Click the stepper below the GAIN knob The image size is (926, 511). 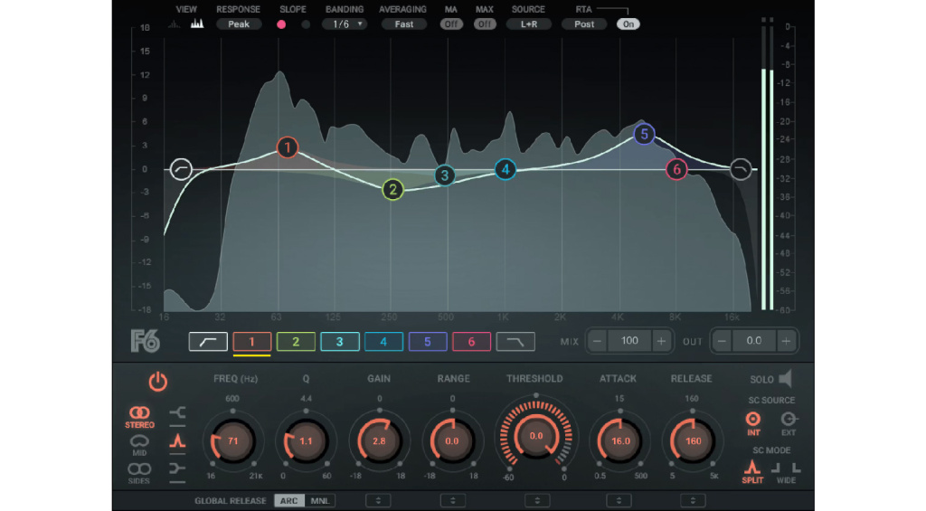pyautogui.click(x=378, y=500)
